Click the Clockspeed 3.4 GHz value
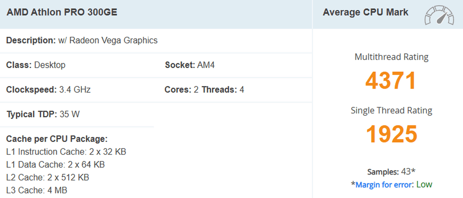Image resolution: width=463 pixels, height=198 pixels. click(x=74, y=90)
